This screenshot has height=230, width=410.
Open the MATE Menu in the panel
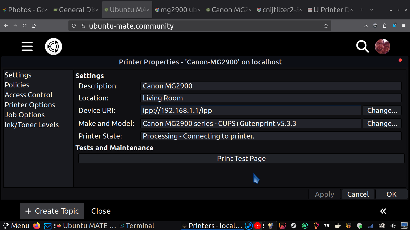click(16, 226)
